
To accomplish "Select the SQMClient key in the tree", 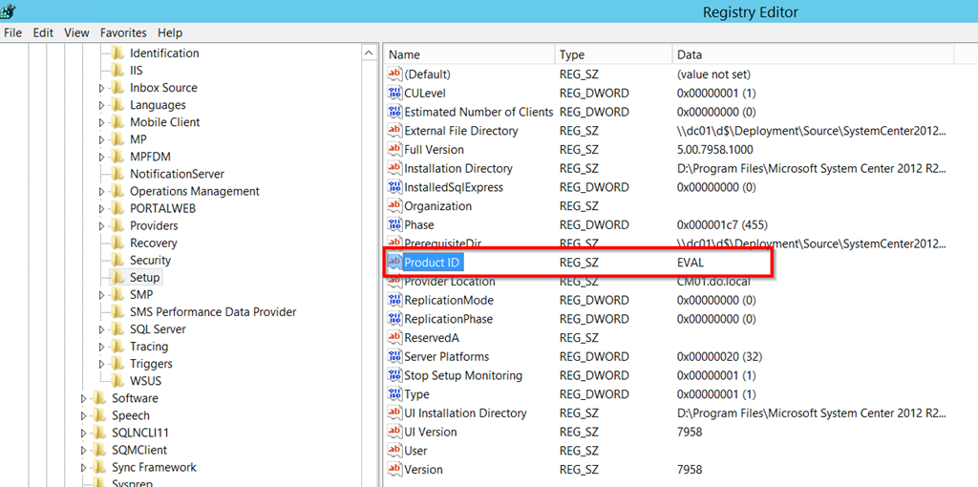I will tap(139, 450).
